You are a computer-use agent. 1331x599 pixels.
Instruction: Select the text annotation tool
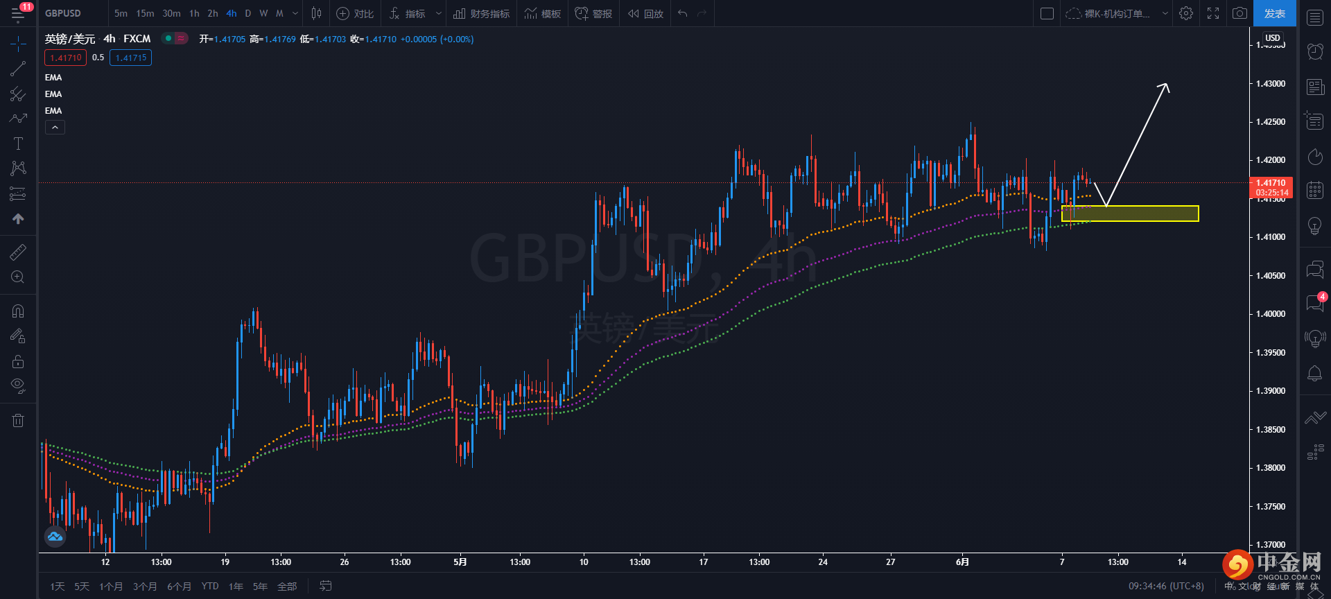tap(18, 144)
